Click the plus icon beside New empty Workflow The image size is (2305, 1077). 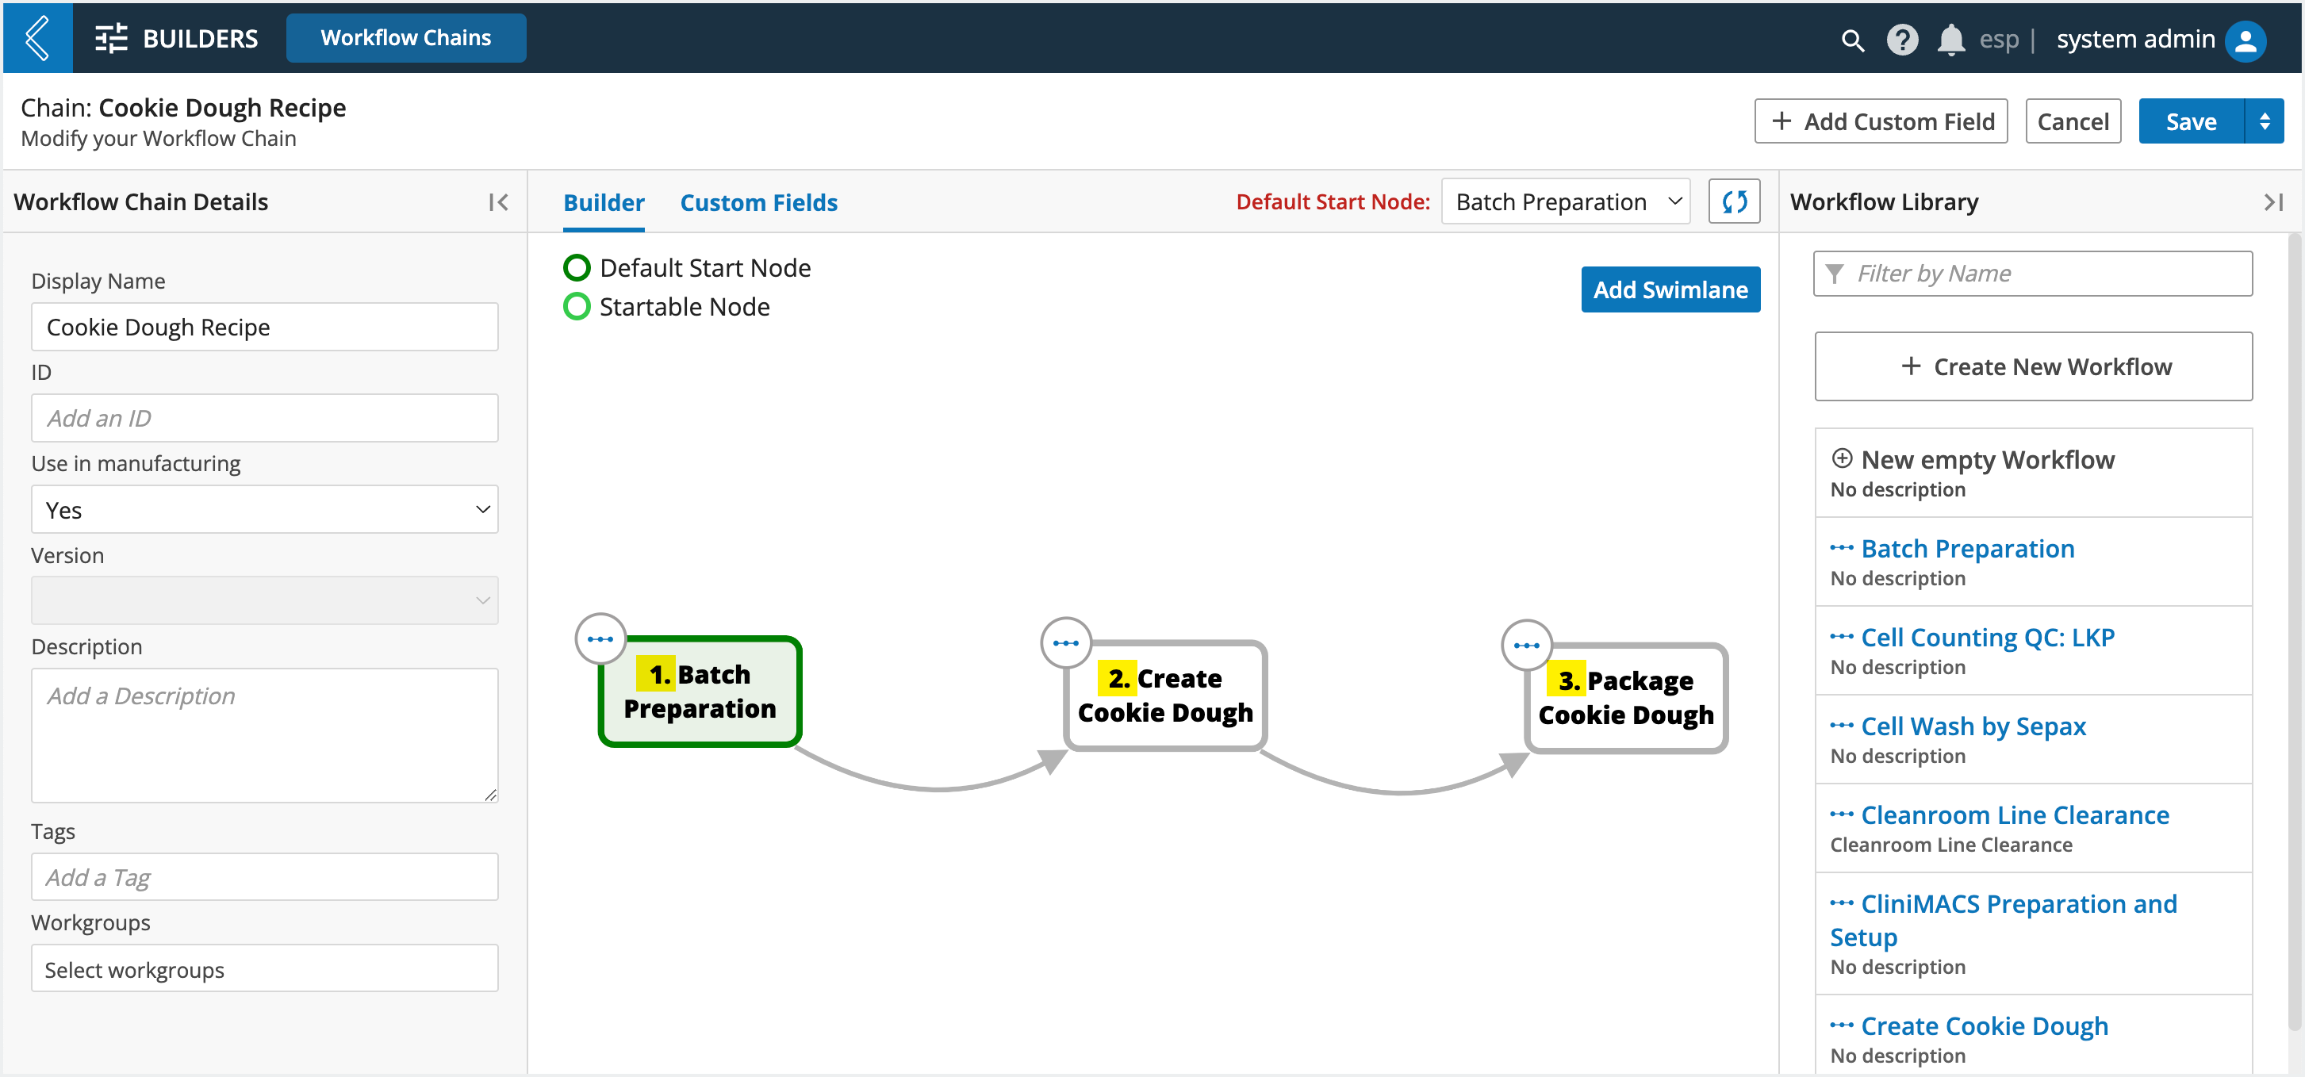[x=1842, y=459]
